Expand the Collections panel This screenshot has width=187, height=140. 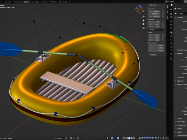coord(180,77)
